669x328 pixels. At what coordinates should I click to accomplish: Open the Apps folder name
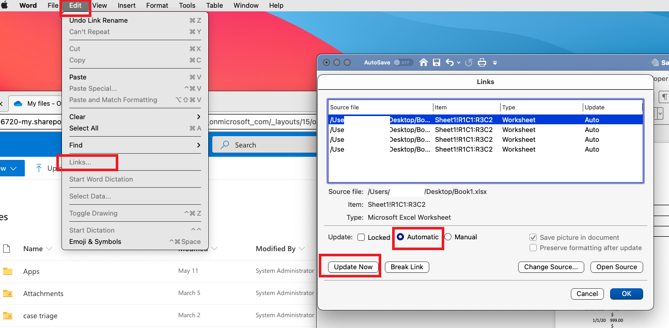(32, 271)
